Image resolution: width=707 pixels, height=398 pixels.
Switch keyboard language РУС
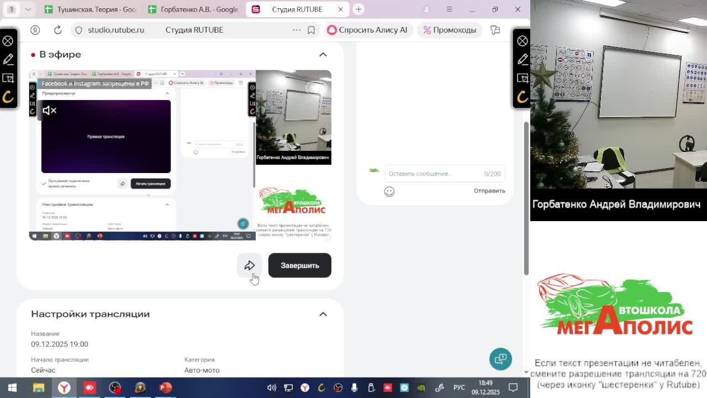(x=459, y=387)
